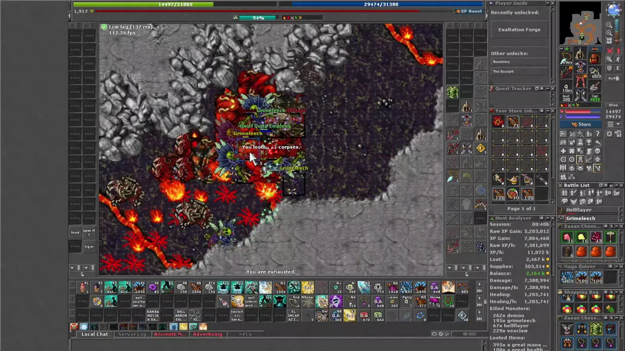Toggle the red X combat mode button
Image resolution: width=625 pixels, height=351 pixels.
pos(609,50)
